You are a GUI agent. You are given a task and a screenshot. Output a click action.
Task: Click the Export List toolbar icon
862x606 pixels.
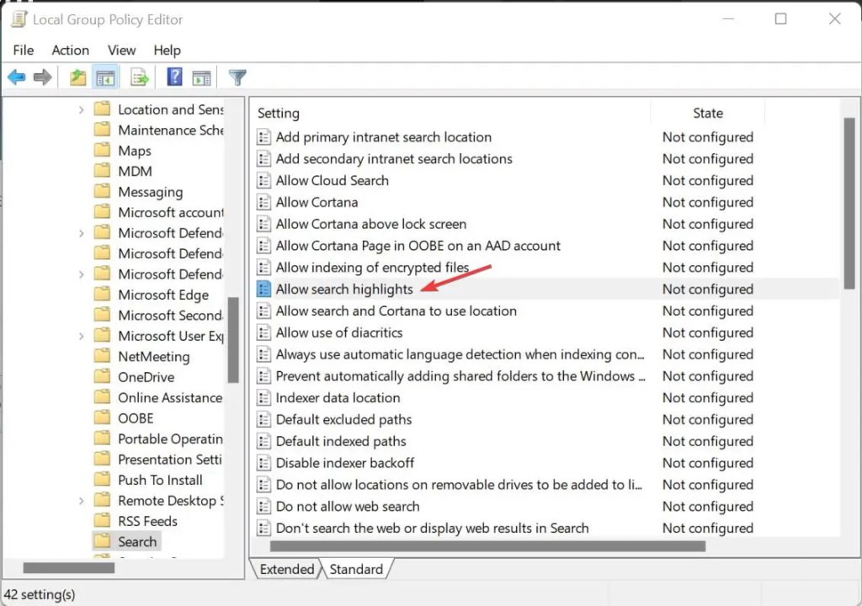[x=140, y=77]
